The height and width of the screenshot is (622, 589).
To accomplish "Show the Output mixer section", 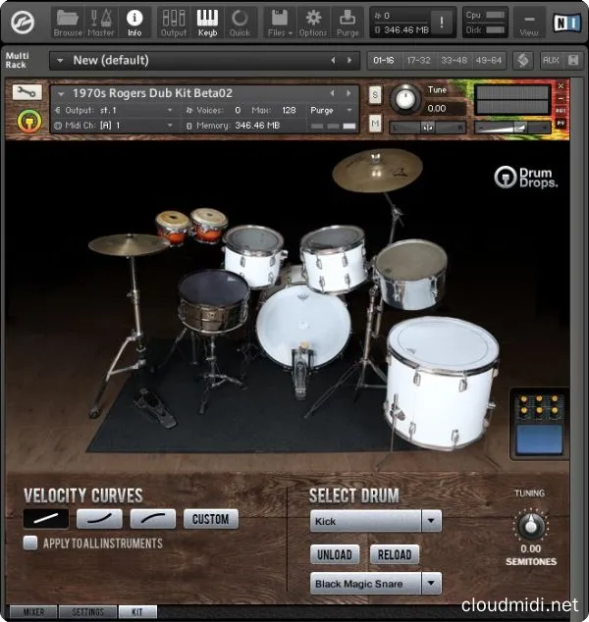I will pos(174,21).
